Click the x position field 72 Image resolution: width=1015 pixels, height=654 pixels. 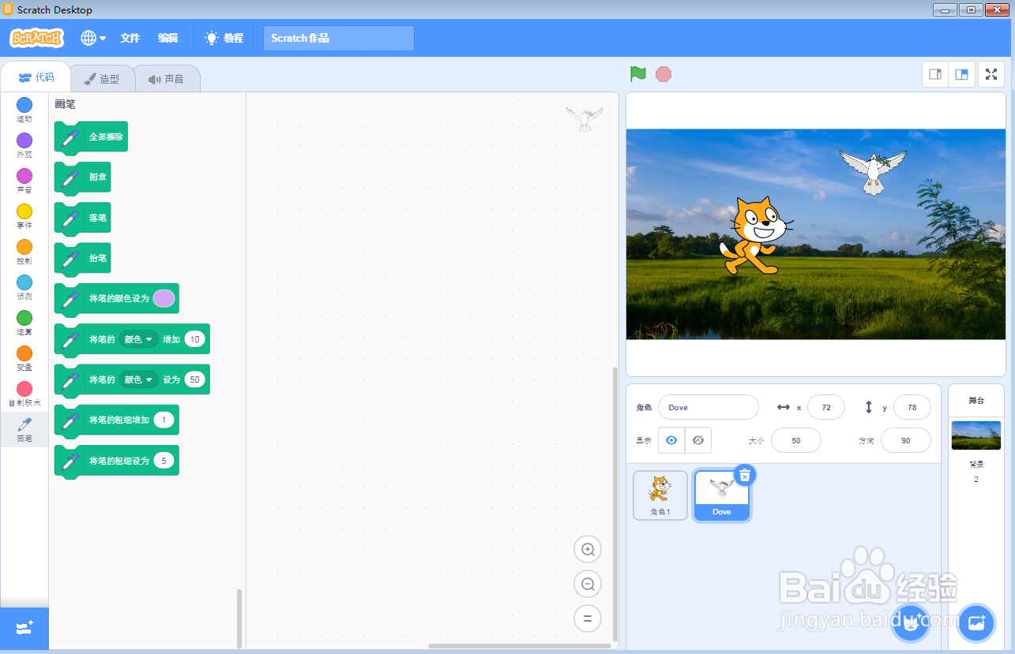(x=826, y=407)
